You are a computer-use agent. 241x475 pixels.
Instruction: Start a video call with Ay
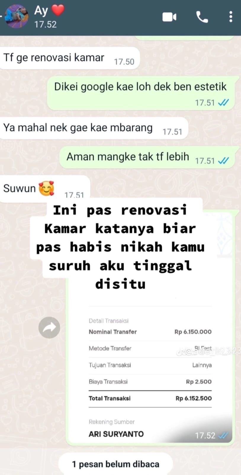point(169,17)
